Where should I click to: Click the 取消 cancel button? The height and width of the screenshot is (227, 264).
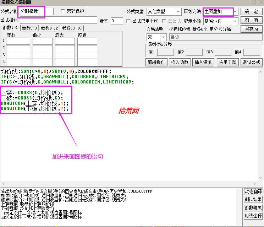tap(251, 20)
